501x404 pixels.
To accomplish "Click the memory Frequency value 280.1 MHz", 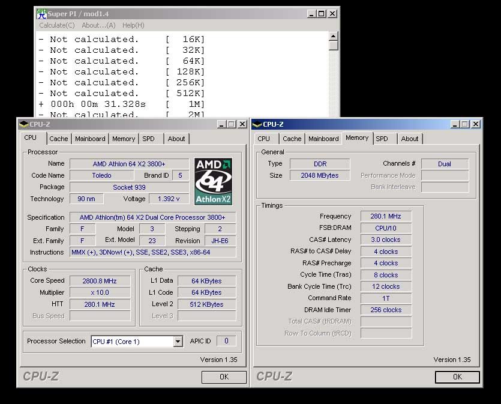I will (x=386, y=216).
